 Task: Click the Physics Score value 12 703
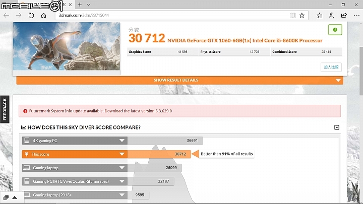tap(255, 52)
